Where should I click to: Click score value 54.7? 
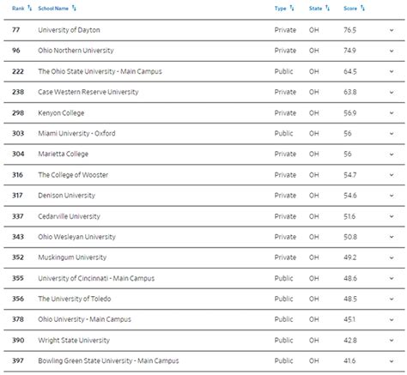click(350, 175)
